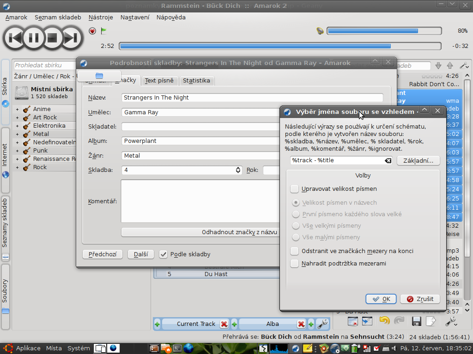Seek within the track progress bar
The image size is (473, 354).
[x=280, y=46]
